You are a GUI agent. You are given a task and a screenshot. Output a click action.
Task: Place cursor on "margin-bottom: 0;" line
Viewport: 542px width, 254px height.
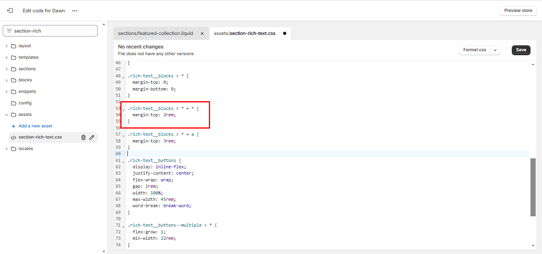coord(154,89)
